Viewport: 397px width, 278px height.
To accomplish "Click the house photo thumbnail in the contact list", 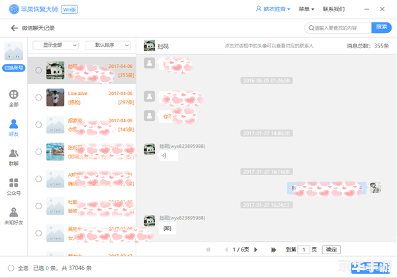I will (x=55, y=70).
